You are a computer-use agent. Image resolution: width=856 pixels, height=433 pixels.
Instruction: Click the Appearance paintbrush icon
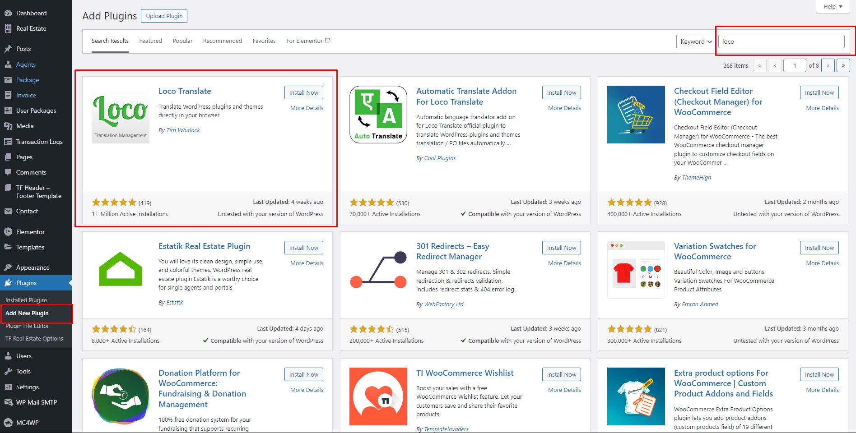8,267
